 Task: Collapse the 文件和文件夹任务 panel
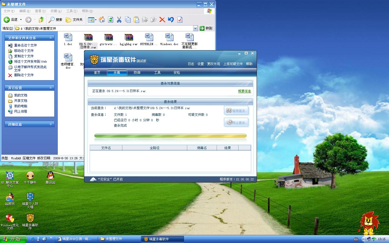click(51, 38)
